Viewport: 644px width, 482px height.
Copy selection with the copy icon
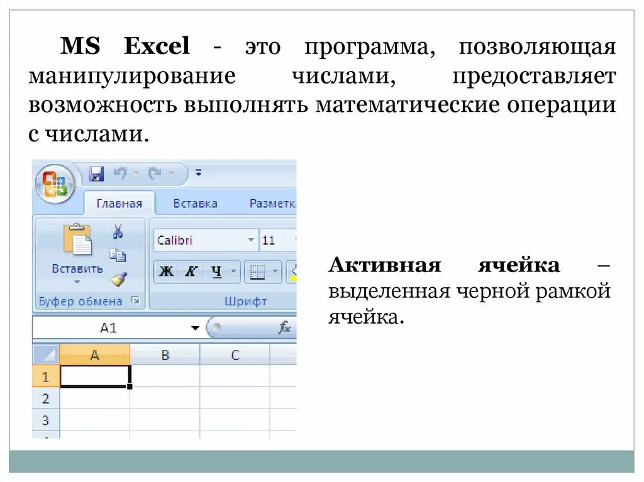(118, 255)
